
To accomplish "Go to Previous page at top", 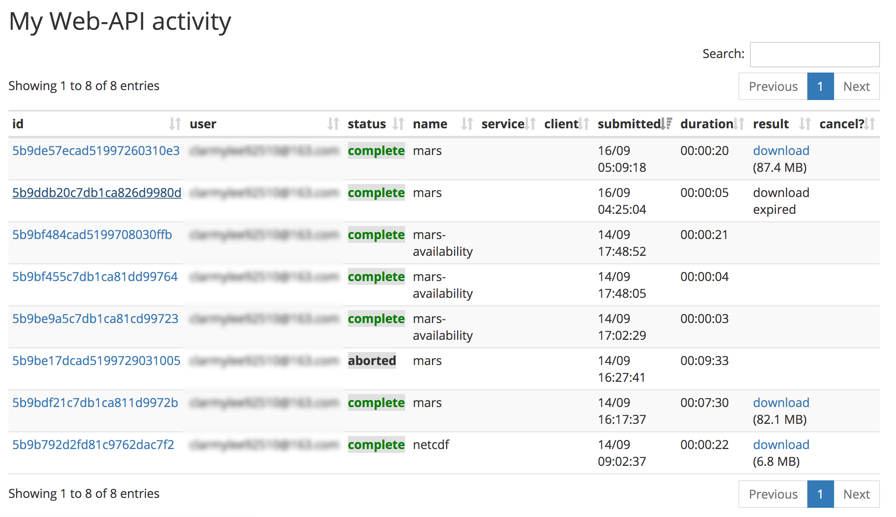I will coord(773,86).
